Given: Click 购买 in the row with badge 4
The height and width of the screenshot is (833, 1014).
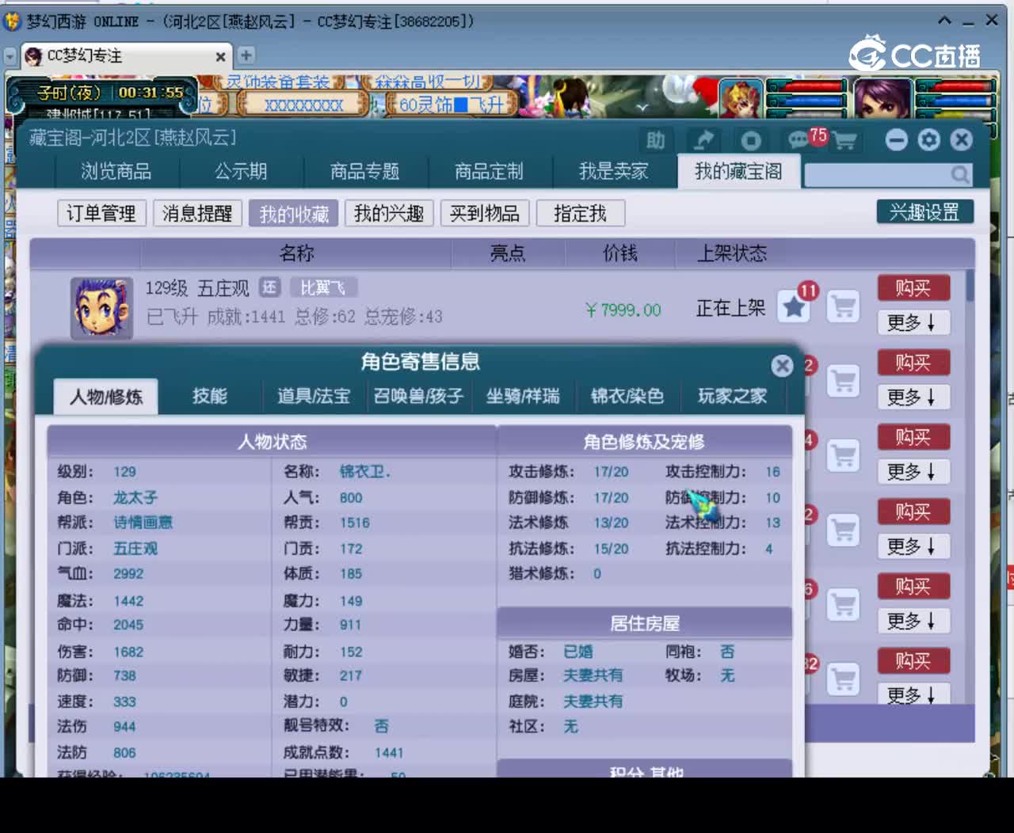Looking at the screenshot, I should 913,437.
